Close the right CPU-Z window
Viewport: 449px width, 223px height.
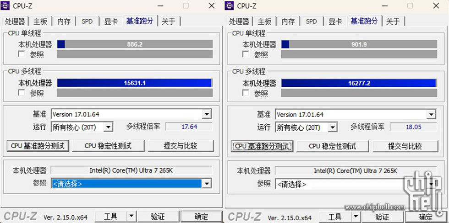coord(436,5)
